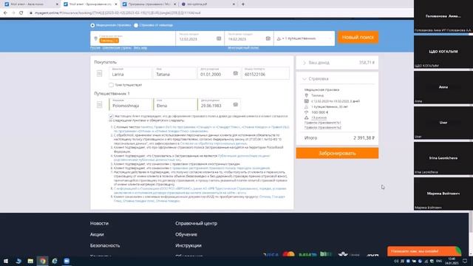Switch to the first browser tab
This screenshot has height=266, width=473.
point(30,4)
